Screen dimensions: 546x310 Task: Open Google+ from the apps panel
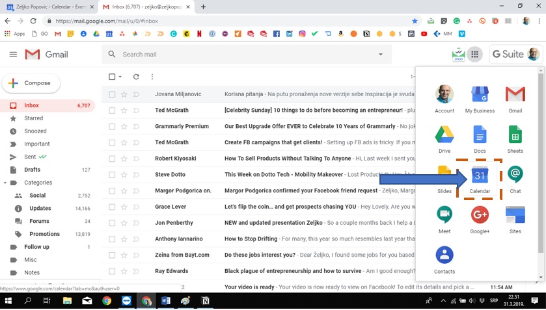(480, 220)
